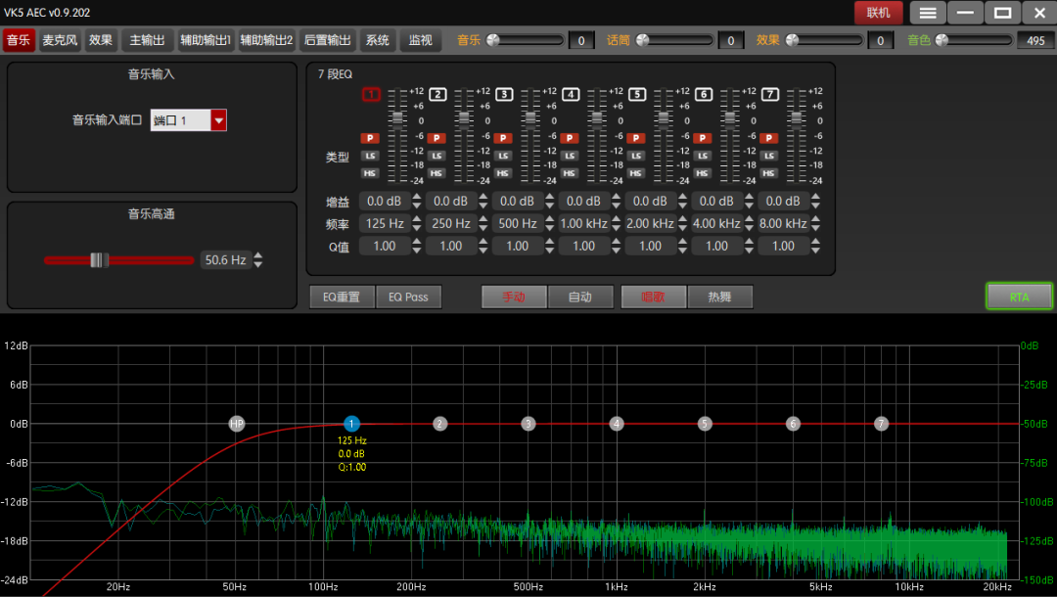Click the EQ Pass button
Image resolution: width=1057 pixels, height=597 pixels.
pos(408,298)
